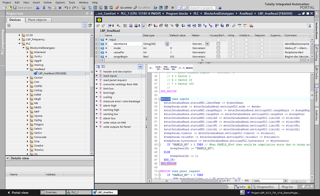The width and height of the screenshot is (320, 196).
Task: Open the Options menu
Action: 60,2
